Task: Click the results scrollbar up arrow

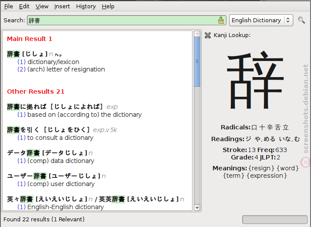Action: click(197, 34)
